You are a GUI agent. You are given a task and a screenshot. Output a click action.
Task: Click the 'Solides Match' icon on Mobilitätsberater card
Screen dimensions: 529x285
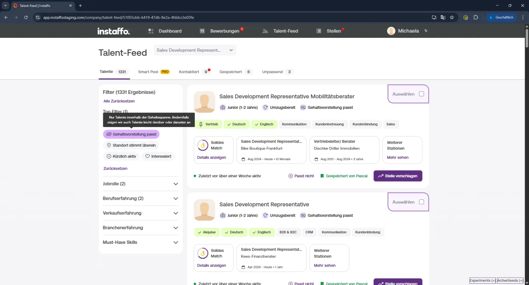tap(203, 145)
